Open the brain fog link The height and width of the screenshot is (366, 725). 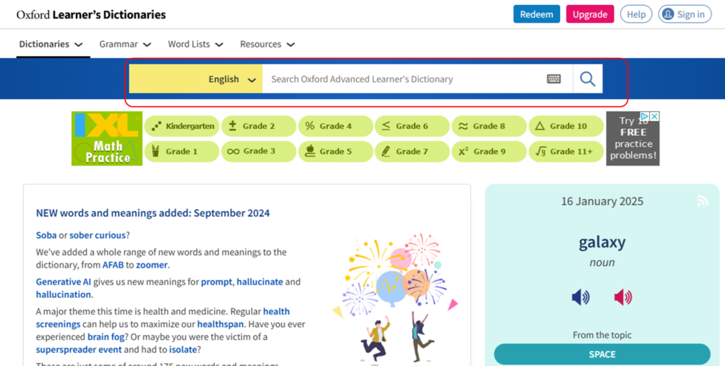pos(106,337)
